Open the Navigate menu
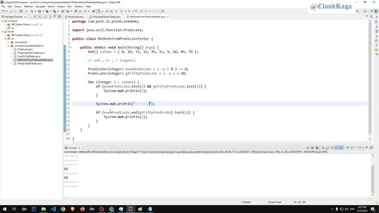The height and width of the screenshot is (213, 379). pyautogui.click(x=40, y=7)
